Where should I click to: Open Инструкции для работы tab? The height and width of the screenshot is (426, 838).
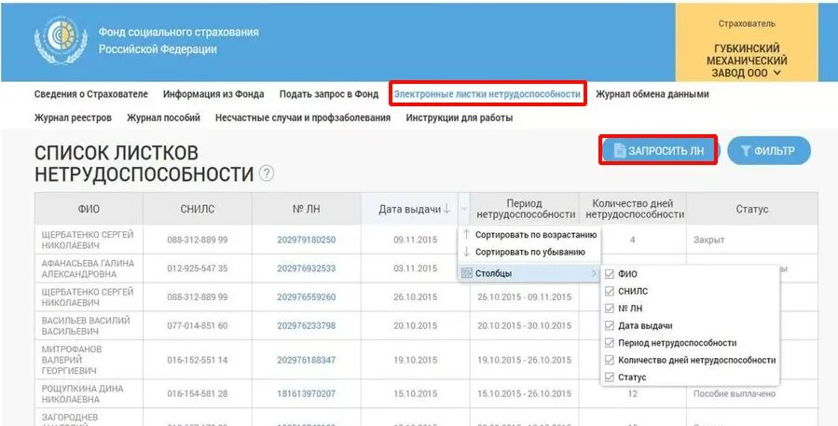point(460,117)
